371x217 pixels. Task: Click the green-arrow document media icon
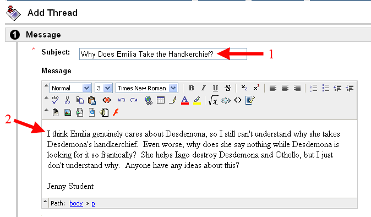(x=80, y=112)
